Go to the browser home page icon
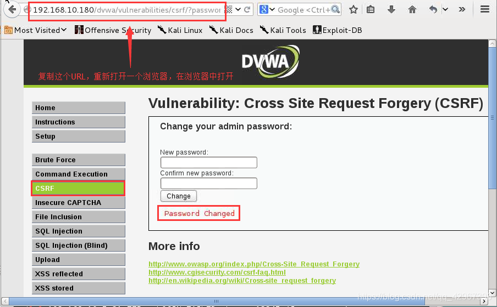The image size is (497, 307). [x=412, y=9]
